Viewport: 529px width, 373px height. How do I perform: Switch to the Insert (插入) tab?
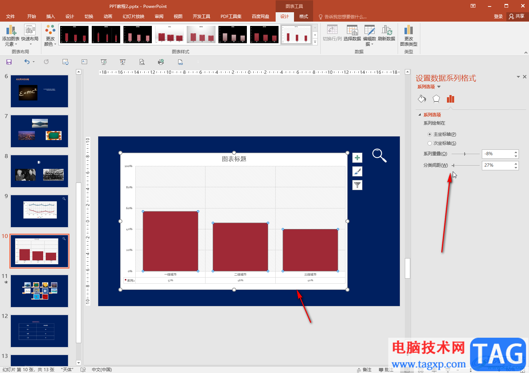(x=51, y=17)
